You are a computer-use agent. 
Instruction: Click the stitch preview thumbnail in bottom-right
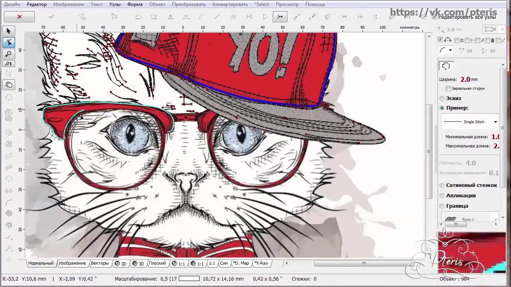point(471,252)
